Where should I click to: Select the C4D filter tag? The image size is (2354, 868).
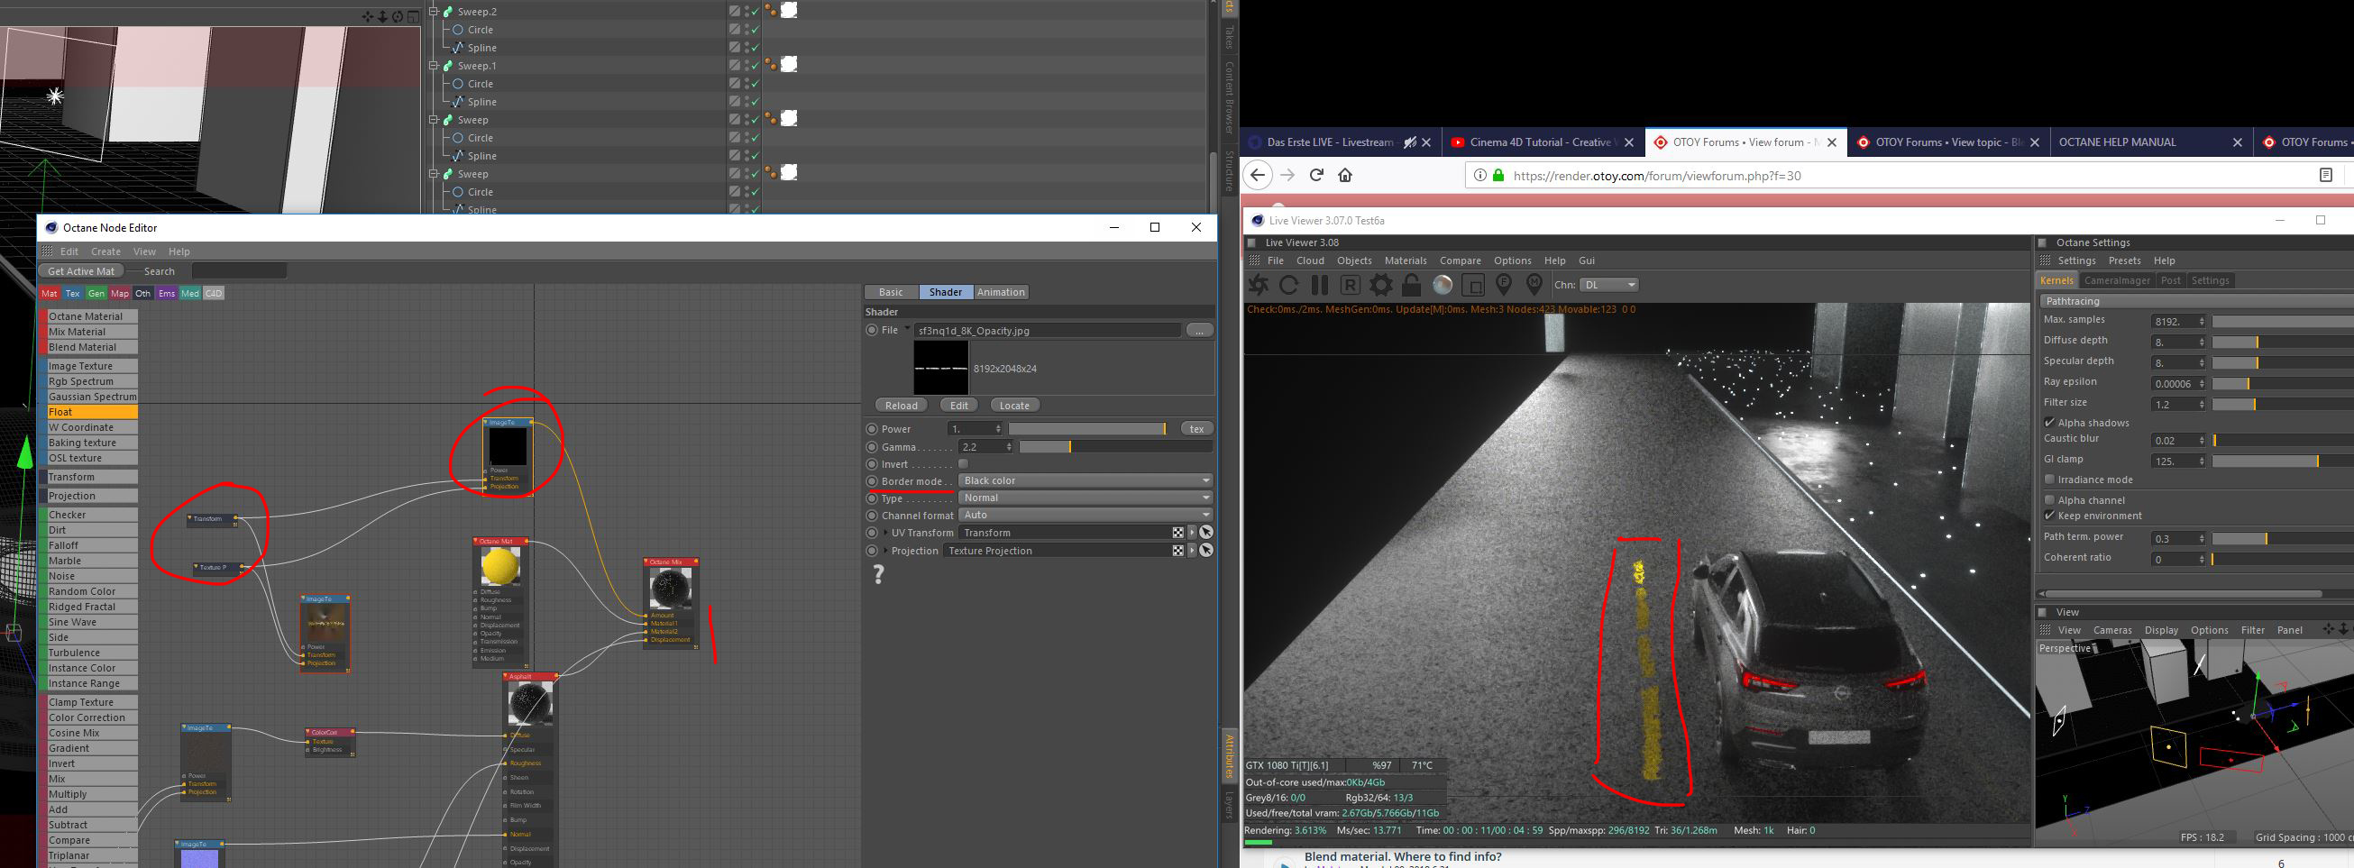coord(213,293)
